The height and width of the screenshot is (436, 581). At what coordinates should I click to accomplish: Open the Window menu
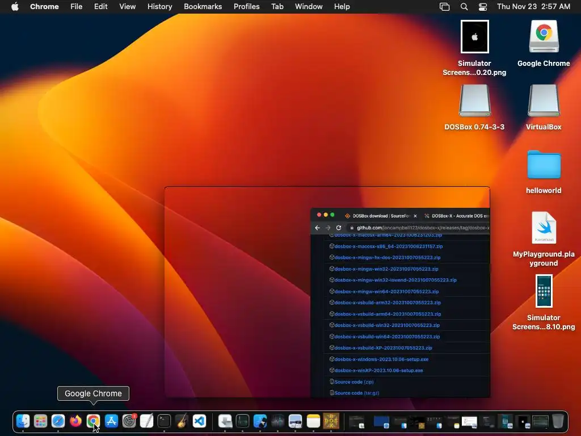coord(309,7)
